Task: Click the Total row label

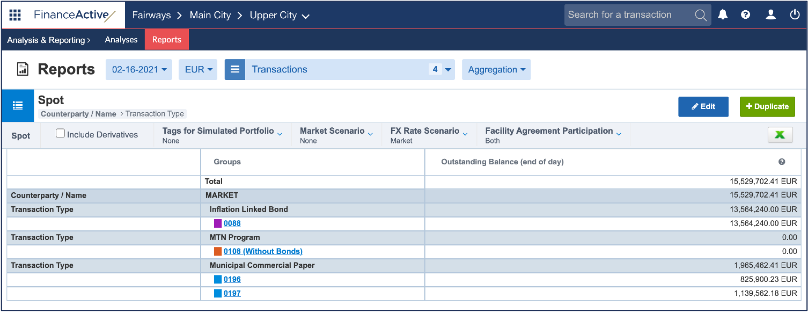Action: pos(214,182)
